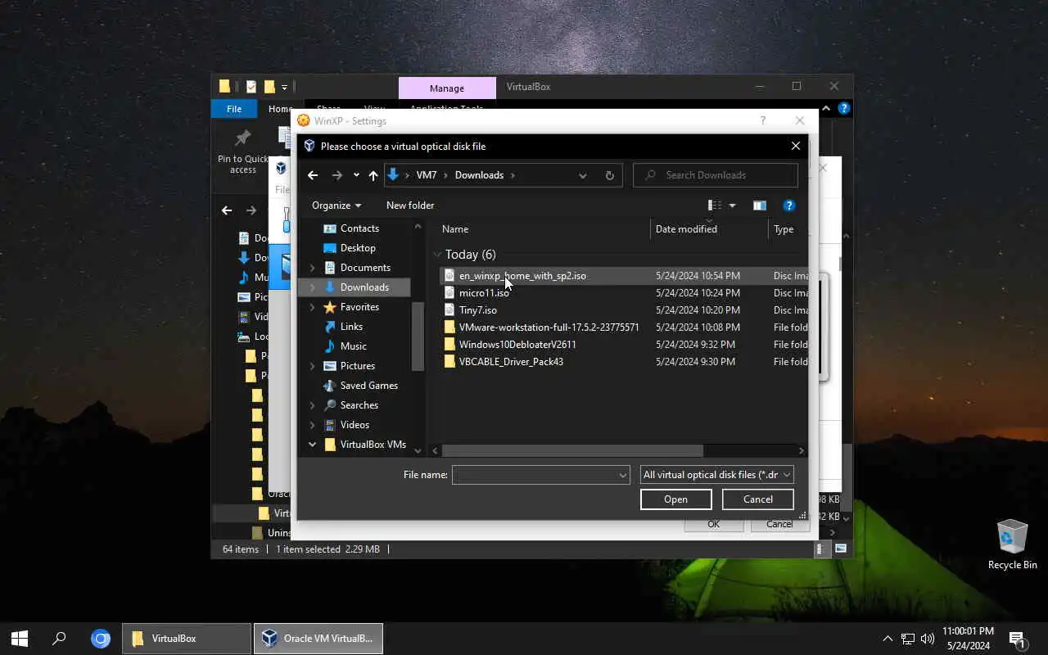
Task: Click Cancel in file dialog
Action: pyautogui.click(x=758, y=499)
